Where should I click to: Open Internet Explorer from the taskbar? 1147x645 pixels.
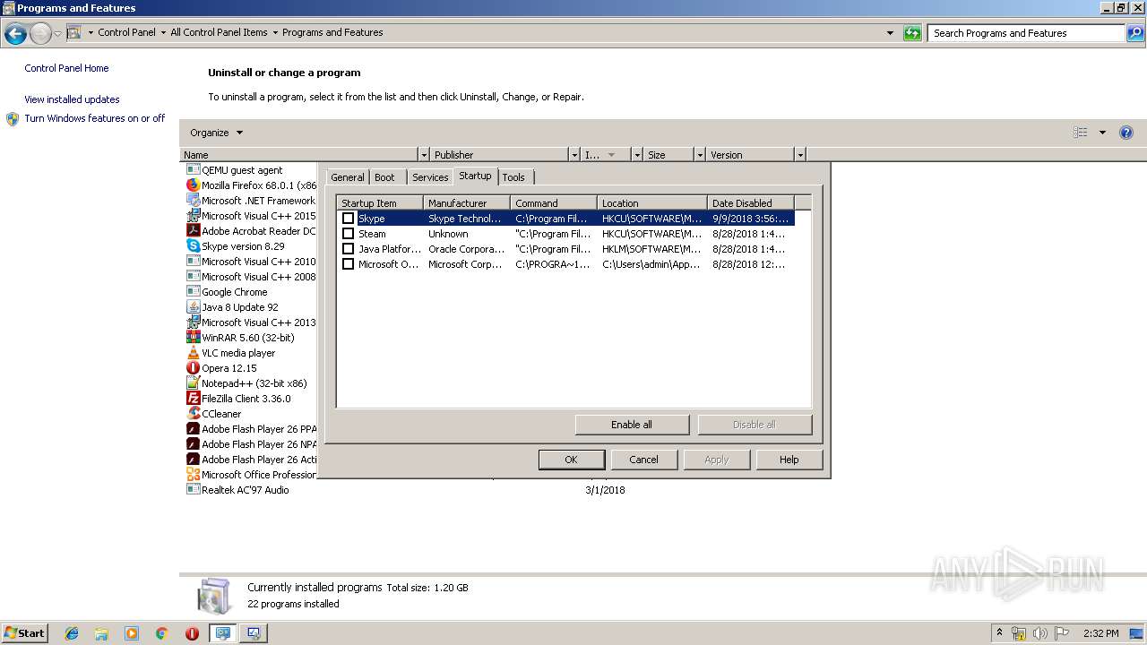coord(72,633)
